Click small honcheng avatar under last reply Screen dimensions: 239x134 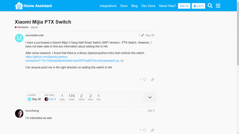click(x=46, y=99)
